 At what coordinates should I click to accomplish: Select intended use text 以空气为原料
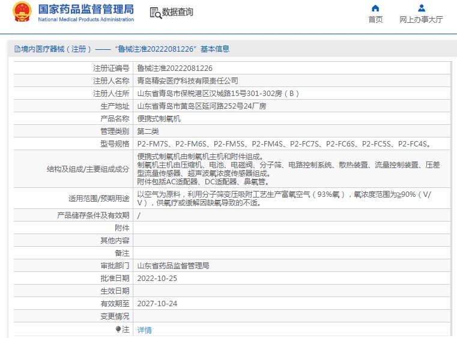click(x=284, y=199)
